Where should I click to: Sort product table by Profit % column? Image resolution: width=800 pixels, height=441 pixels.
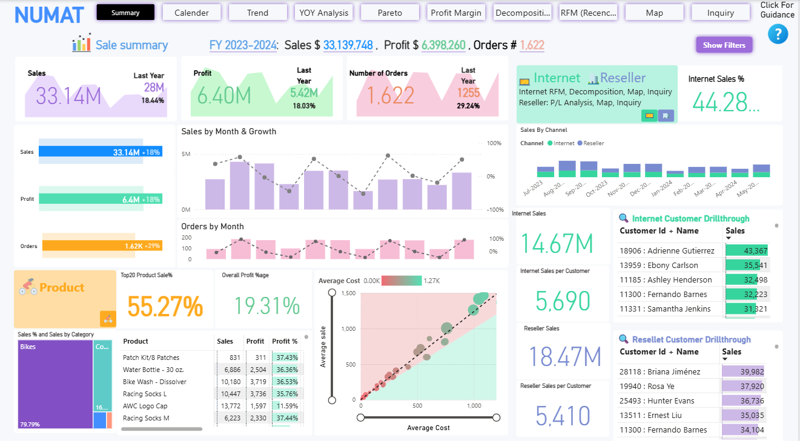285,341
